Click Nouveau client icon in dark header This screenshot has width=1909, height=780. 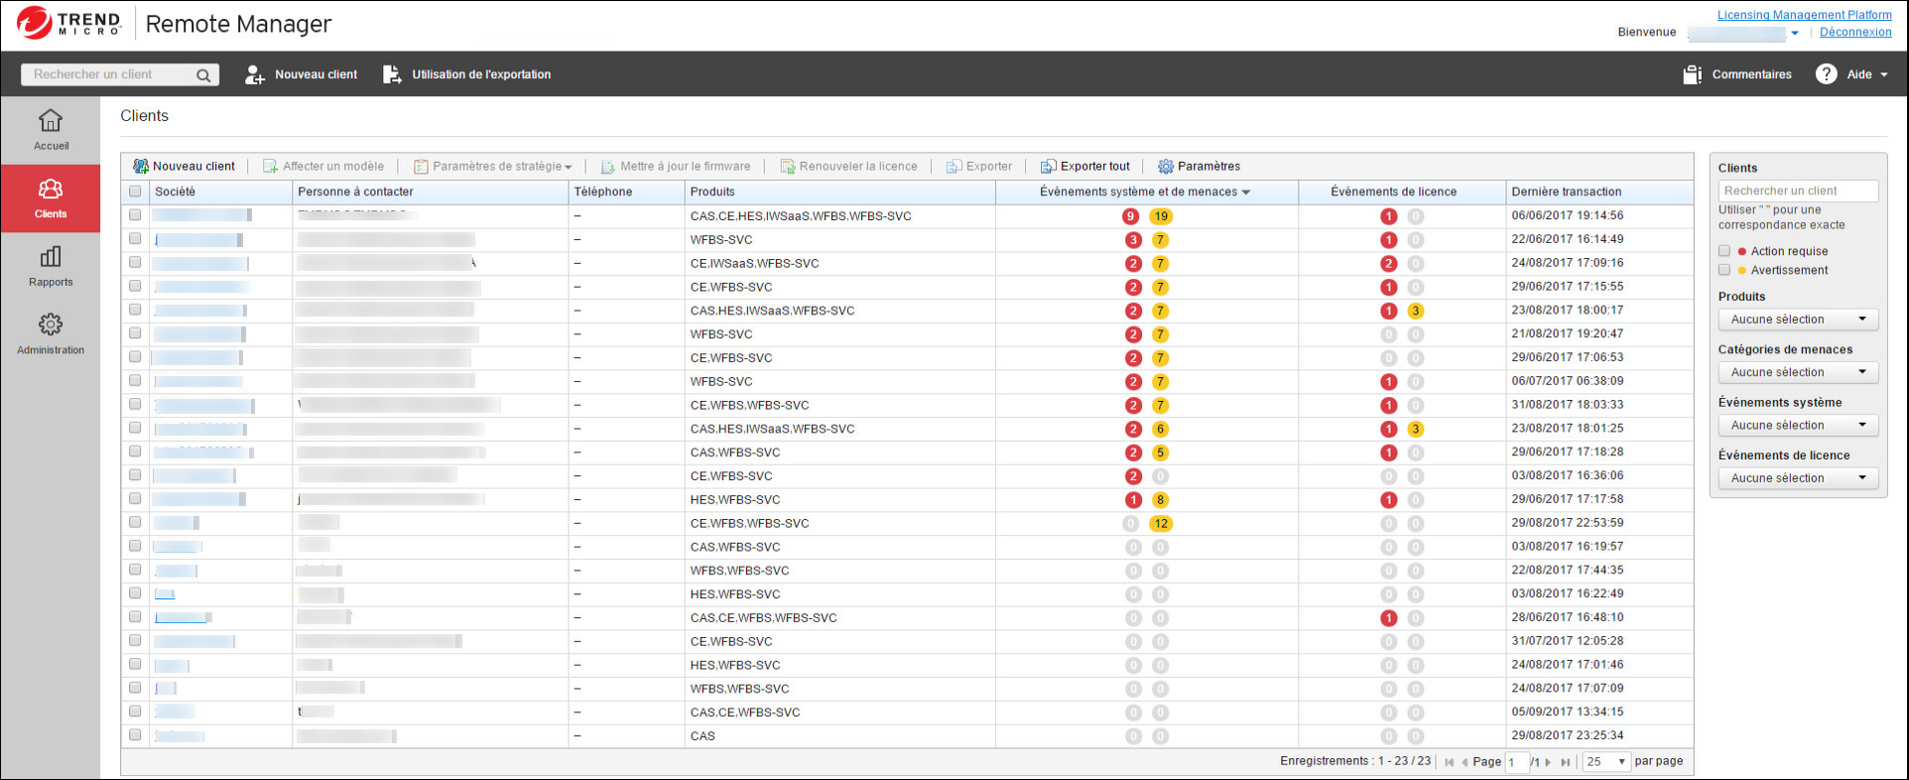[x=255, y=74]
